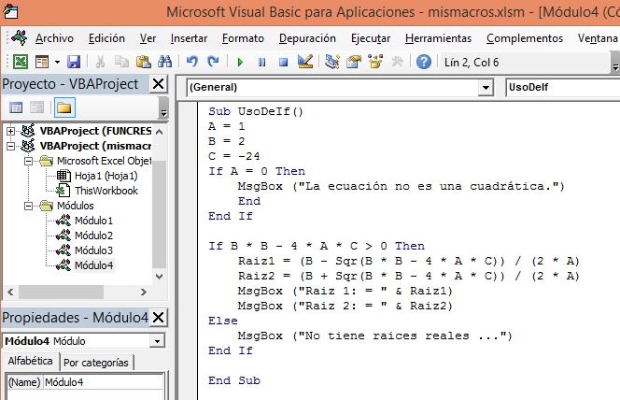Click the Cut scissors icon
This screenshot has height=400, width=620.
pos(101,62)
